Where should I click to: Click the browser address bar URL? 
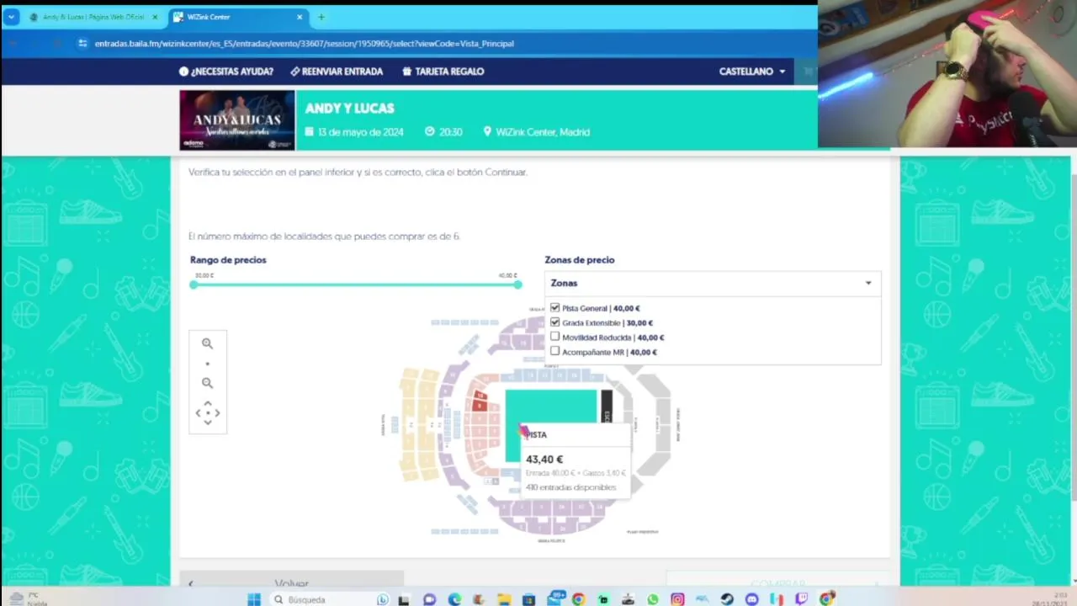pyautogui.click(x=304, y=44)
